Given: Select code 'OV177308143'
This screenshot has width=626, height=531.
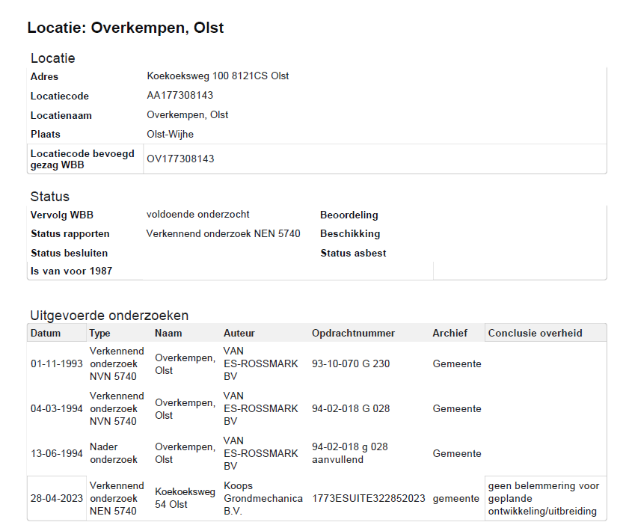Looking at the screenshot, I should (180, 159).
